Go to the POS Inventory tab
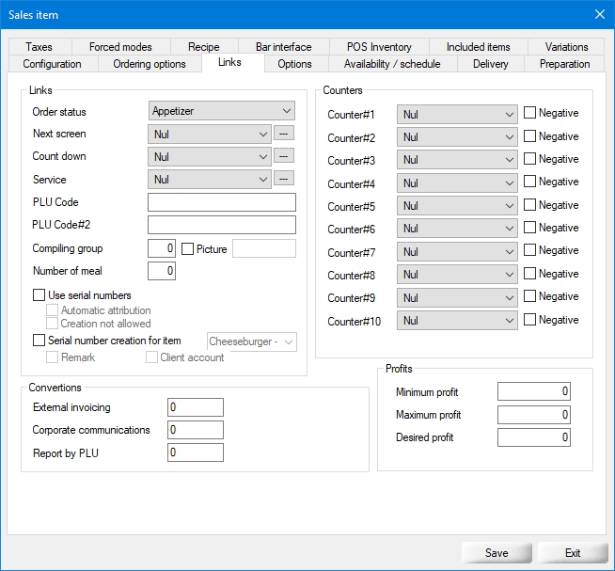 [x=379, y=47]
